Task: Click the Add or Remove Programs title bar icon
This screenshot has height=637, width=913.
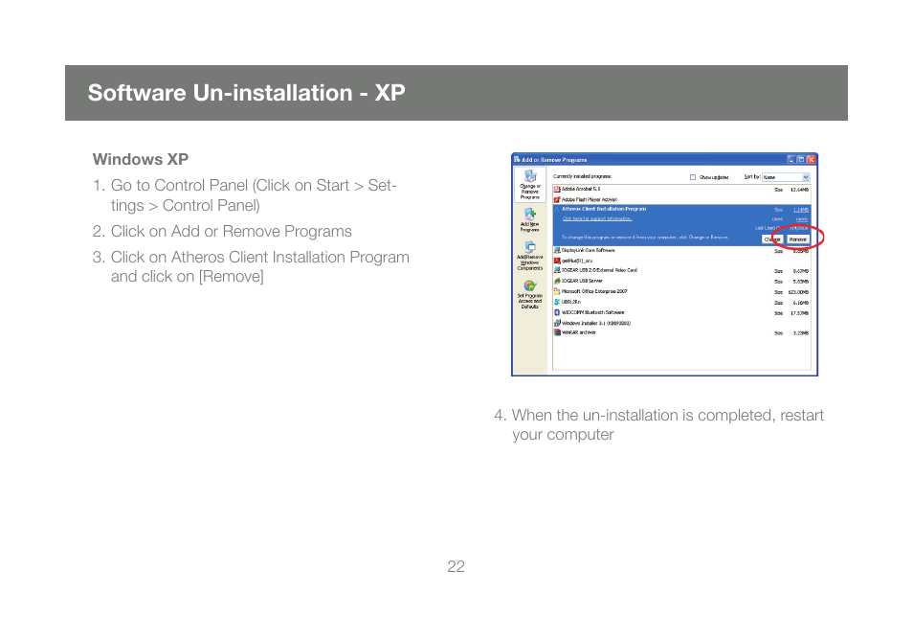Action: pos(517,159)
